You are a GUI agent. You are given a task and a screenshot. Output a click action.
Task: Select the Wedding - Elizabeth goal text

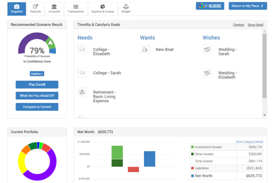click(228, 75)
